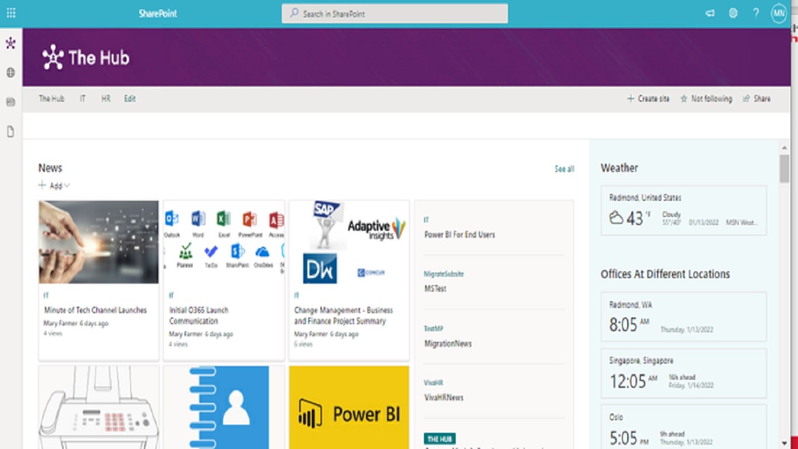The image size is (798, 449).
Task: Open Power BI For End Users news
Action: click(x=459, y=235)
